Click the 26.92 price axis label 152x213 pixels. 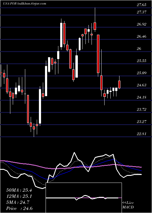[x=142, y=24]
